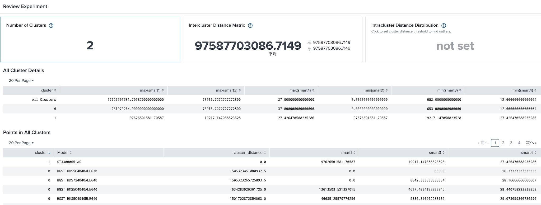Viewport: 541px width, 205px height.
Task: Go to page 2 of points
Action: (x=503, y=143)
